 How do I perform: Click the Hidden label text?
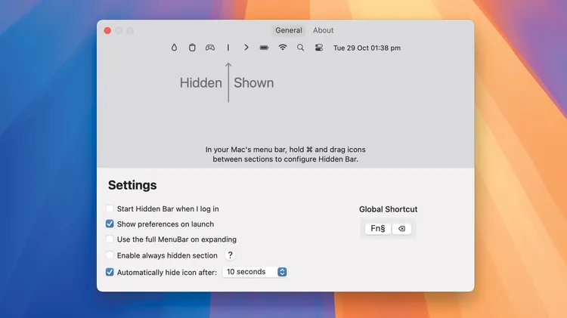(201, 83)
